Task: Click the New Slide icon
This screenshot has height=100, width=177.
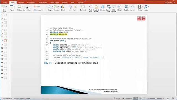Action: tap(3, 7)
